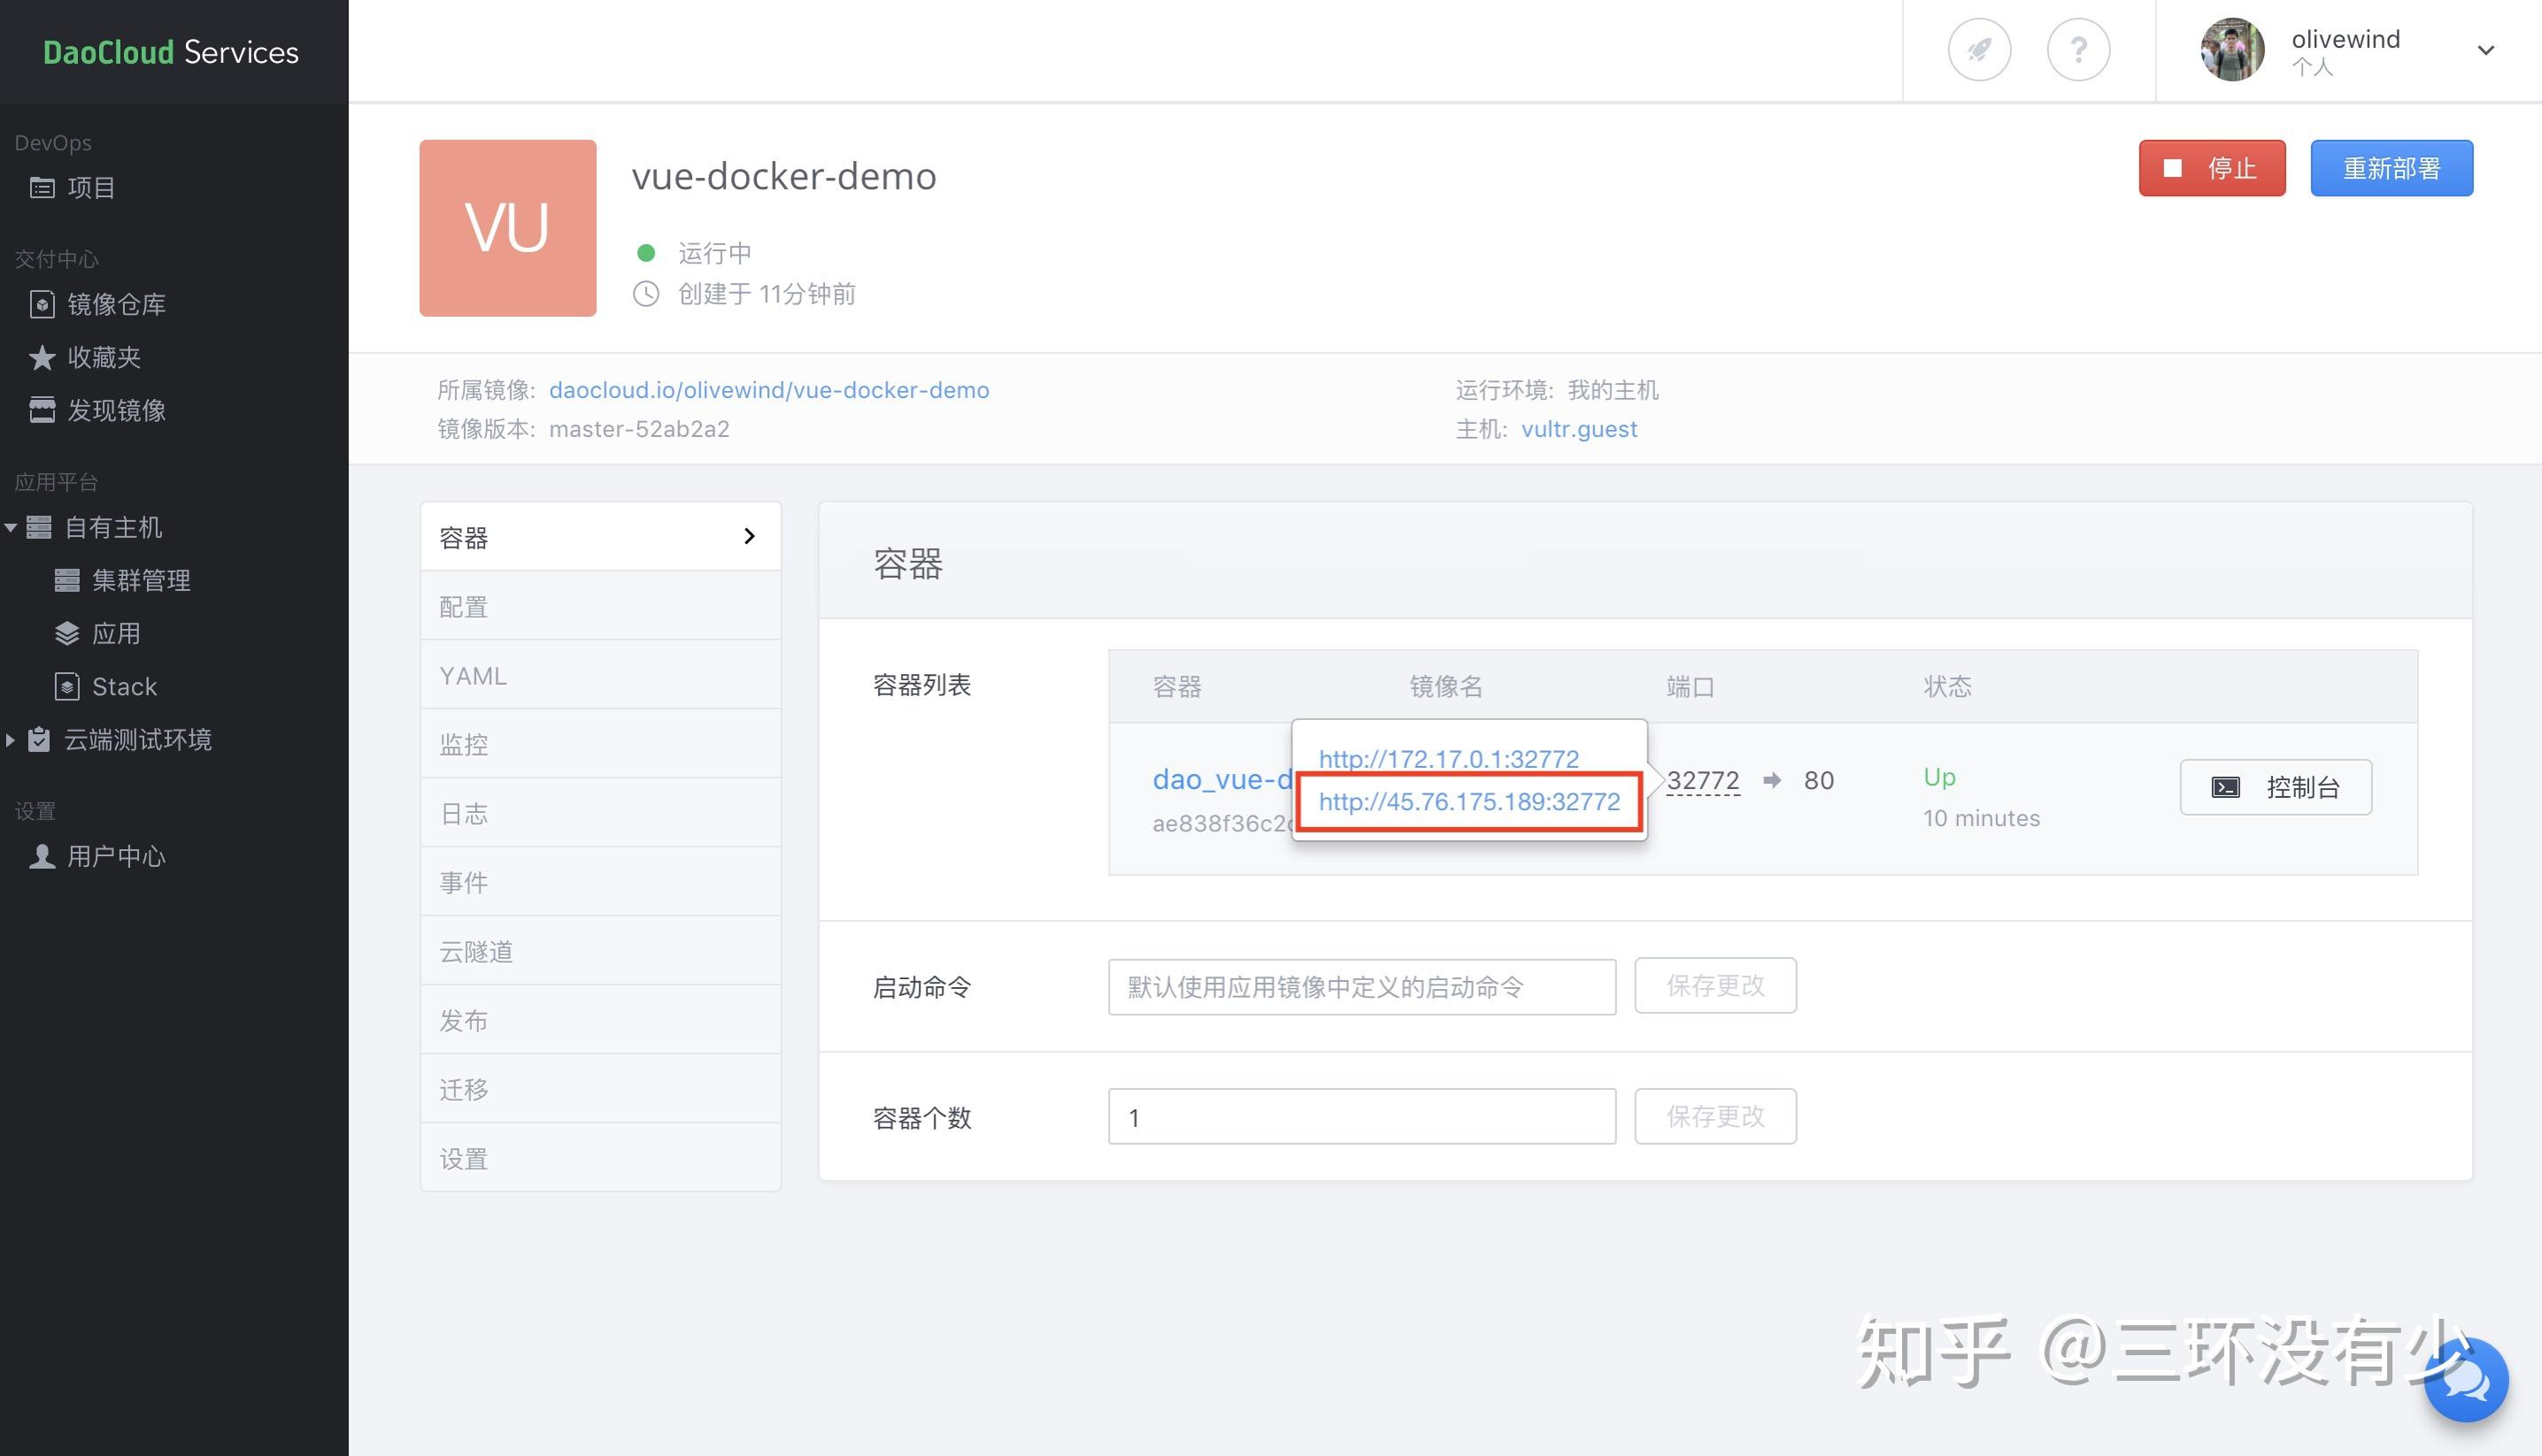2542x1456 pixels.
Task: Open the help question mark icon
Action: tap(2078, 50)
